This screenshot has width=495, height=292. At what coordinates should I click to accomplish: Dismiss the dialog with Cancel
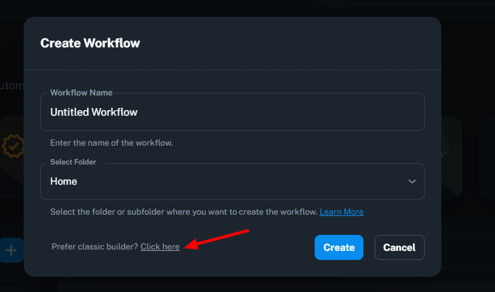400,247
